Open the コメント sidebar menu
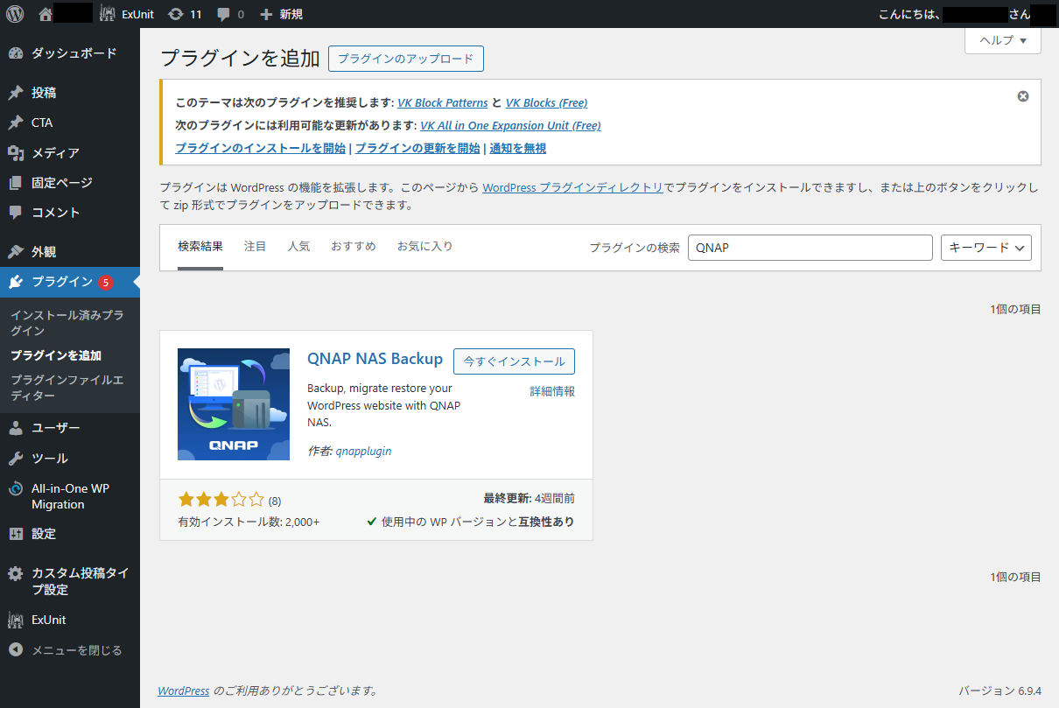The image size is (1059, 708). (x=70, y=213)
